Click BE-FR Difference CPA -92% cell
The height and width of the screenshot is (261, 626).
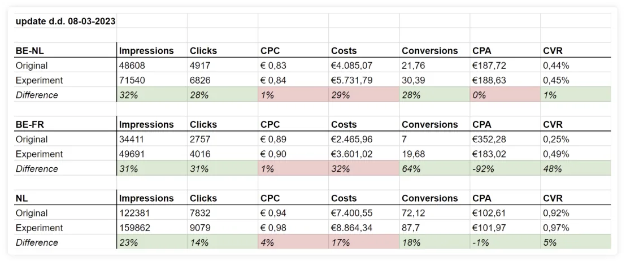point(505,168)
